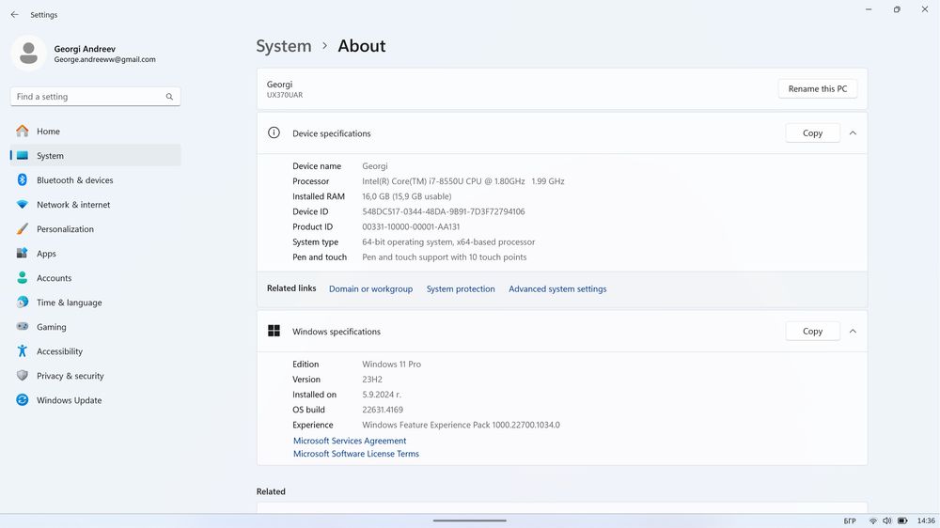Image resolution: width=940 pixels, height=528 pixels.
Task: Click the Bluetooth icon in sidebar
Action: (23, 179)
